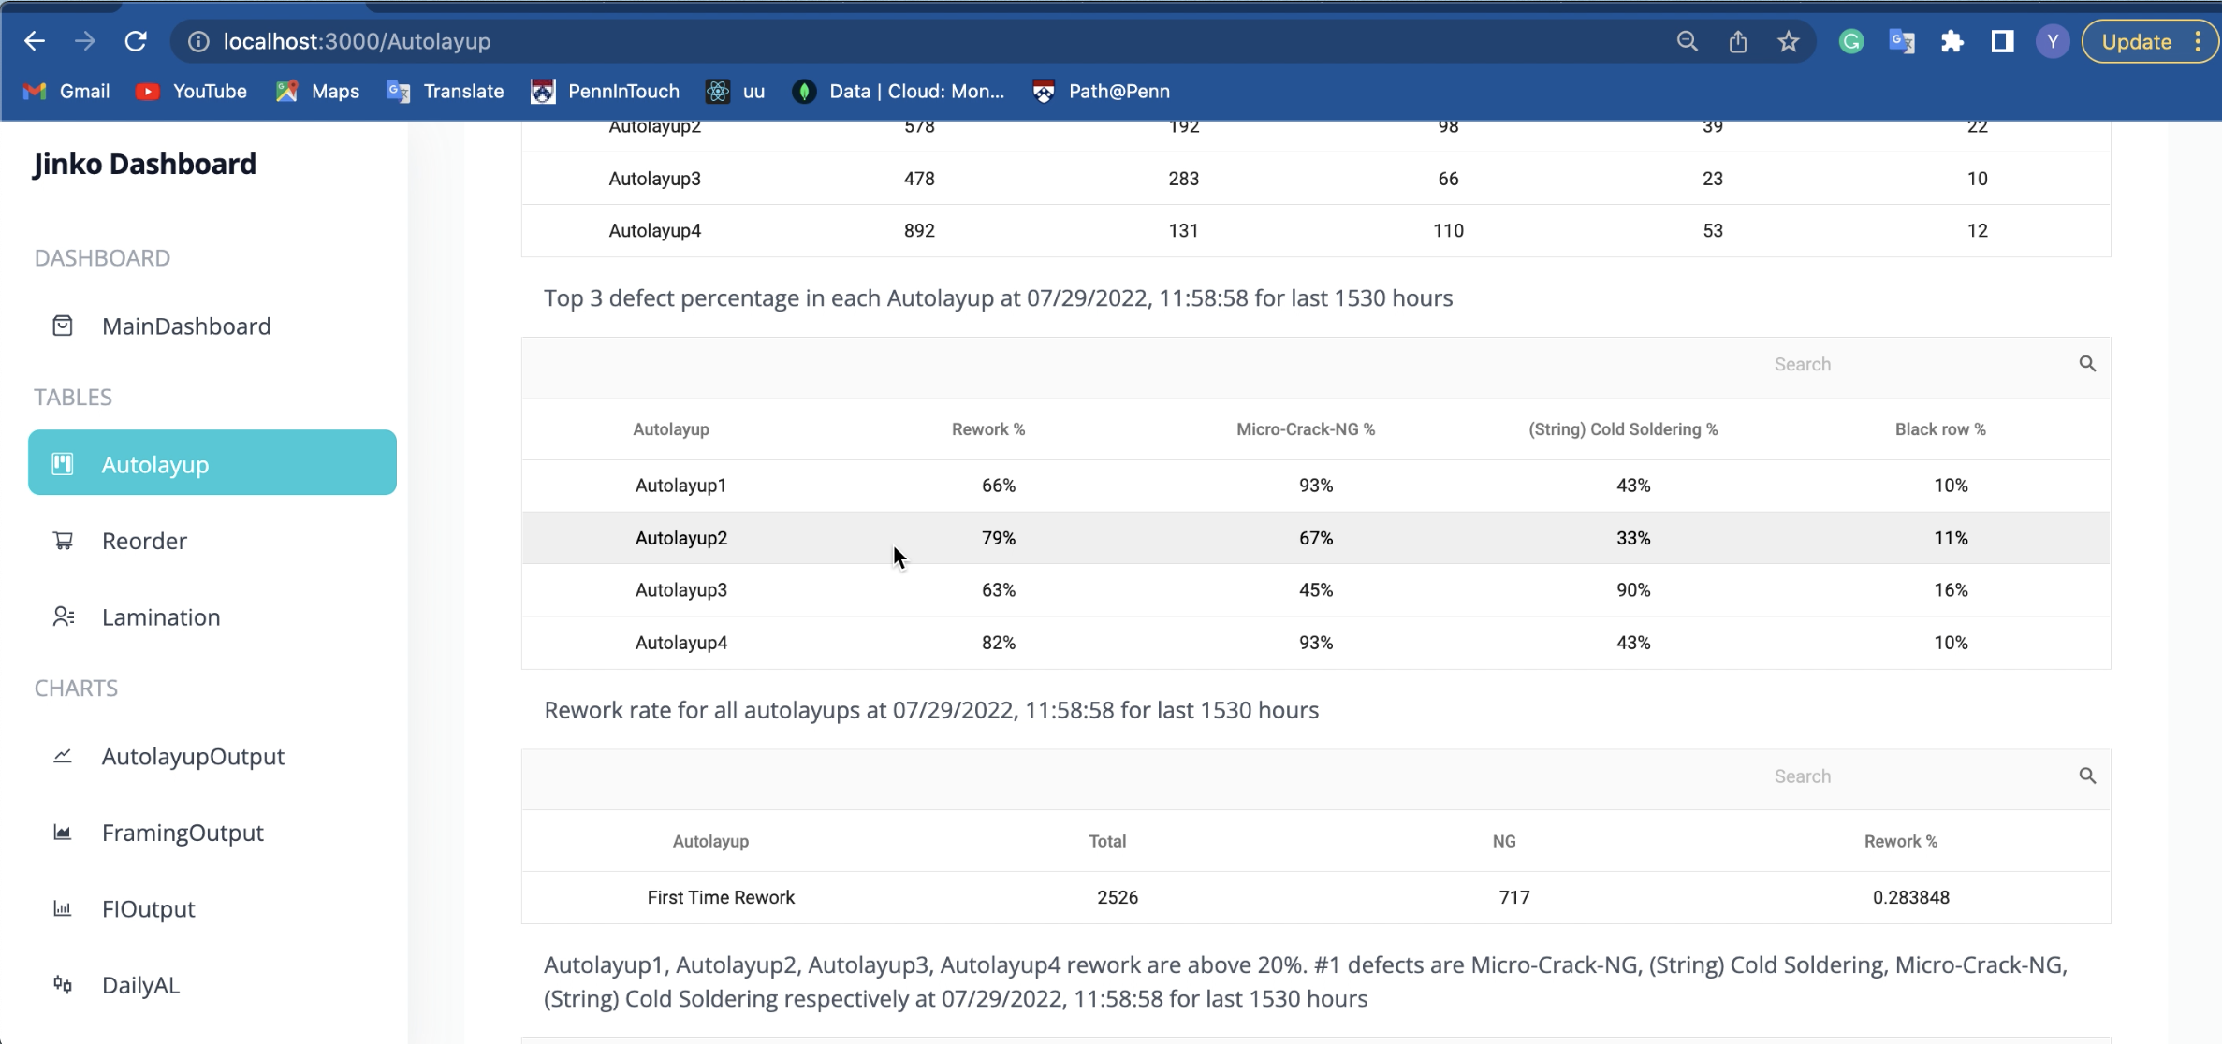The width and height of the screenshot is (2222, 1044).
Task: Click the DailyAL candlestick icon
Action: (x=63, y=984)
